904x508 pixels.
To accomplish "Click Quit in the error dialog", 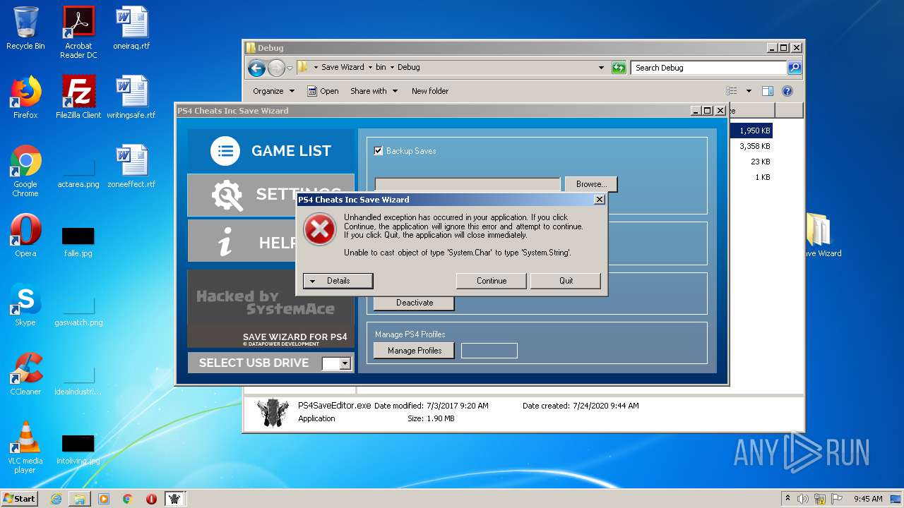I will [x=566, y=281].
